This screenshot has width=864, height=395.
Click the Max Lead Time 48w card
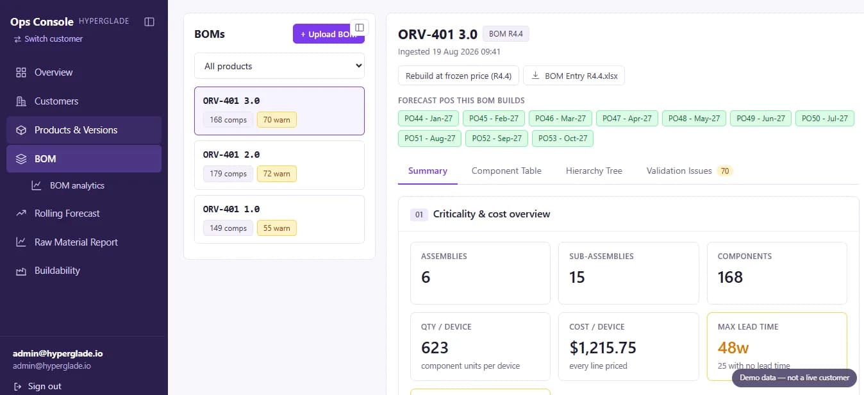[777, 346]
